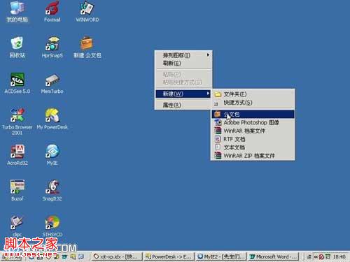
Task: Switch to Microsoft Word taskbar button
Action: click(x=273, y=256)
